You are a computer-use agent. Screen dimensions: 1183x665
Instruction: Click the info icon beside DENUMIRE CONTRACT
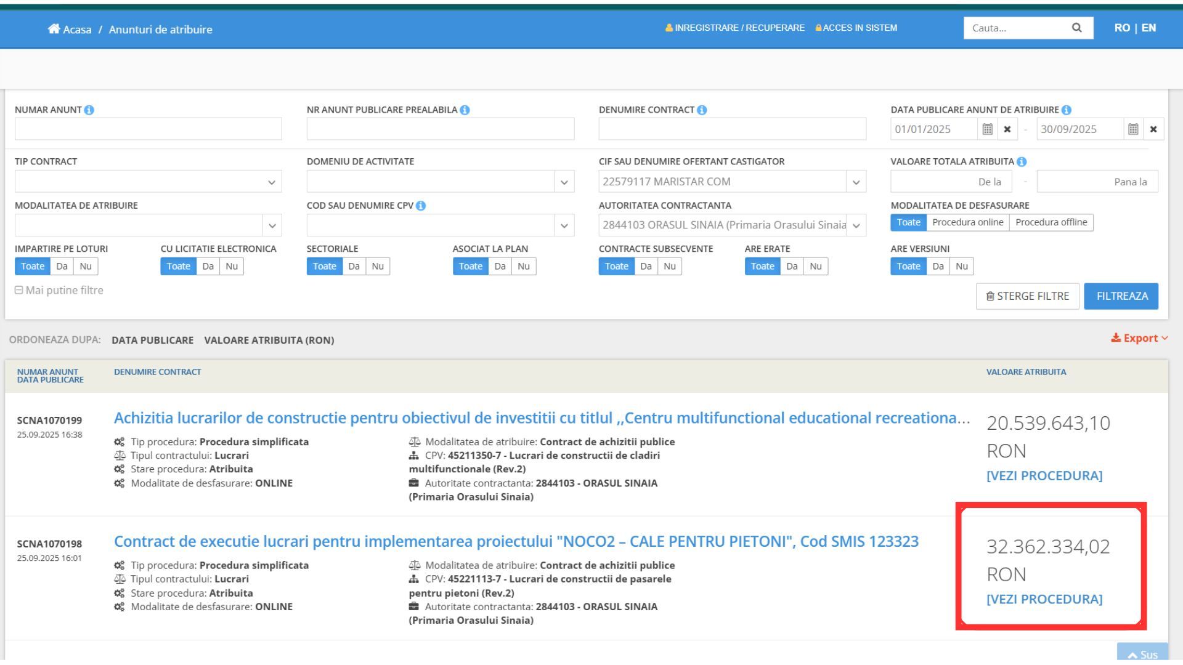pyautogui.click(x=702, y=110)
